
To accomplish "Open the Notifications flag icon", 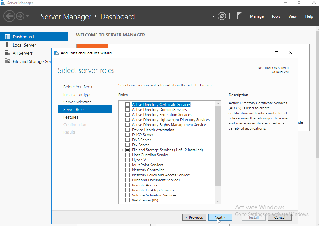I will [239, 15].
